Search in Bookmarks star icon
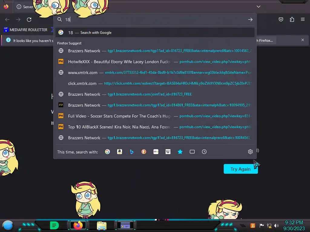The image size is (310, 232). [180, 152]
